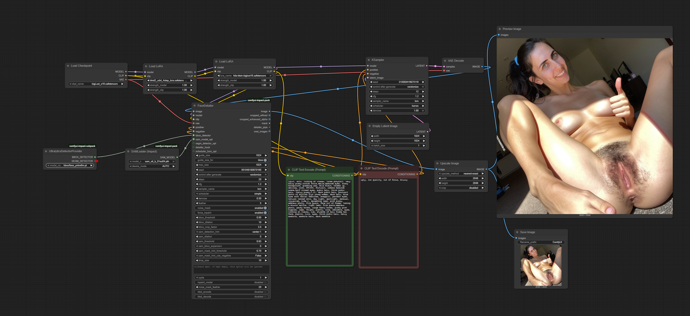Click the FaceDetailer node collapse dot

195,106
